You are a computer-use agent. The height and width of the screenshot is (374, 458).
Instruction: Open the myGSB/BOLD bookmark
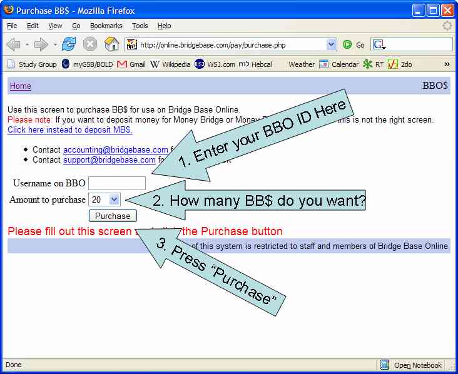click(88, 64)
